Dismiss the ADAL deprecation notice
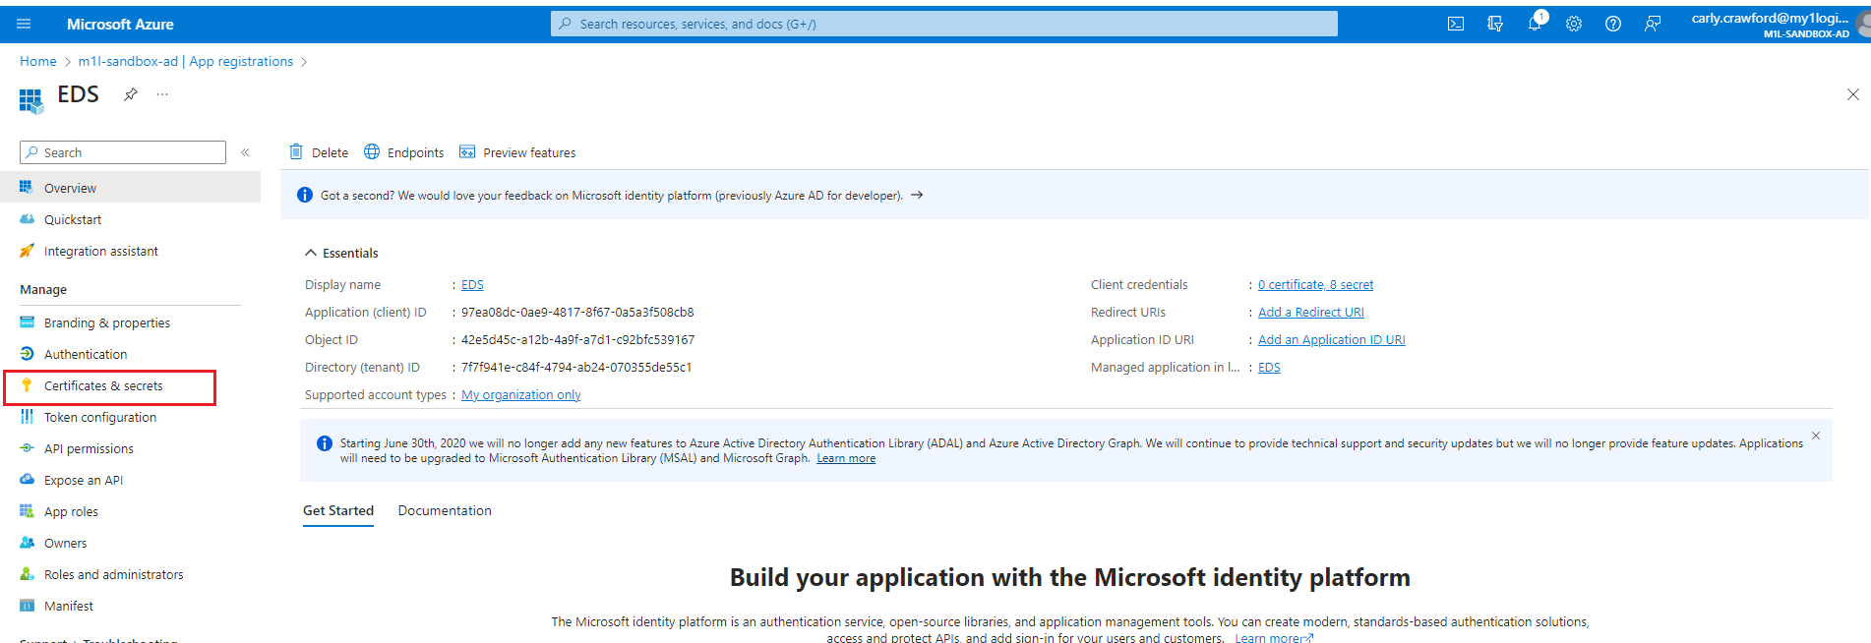Viewport: 1871px width, 643px height. (1816, 436)
